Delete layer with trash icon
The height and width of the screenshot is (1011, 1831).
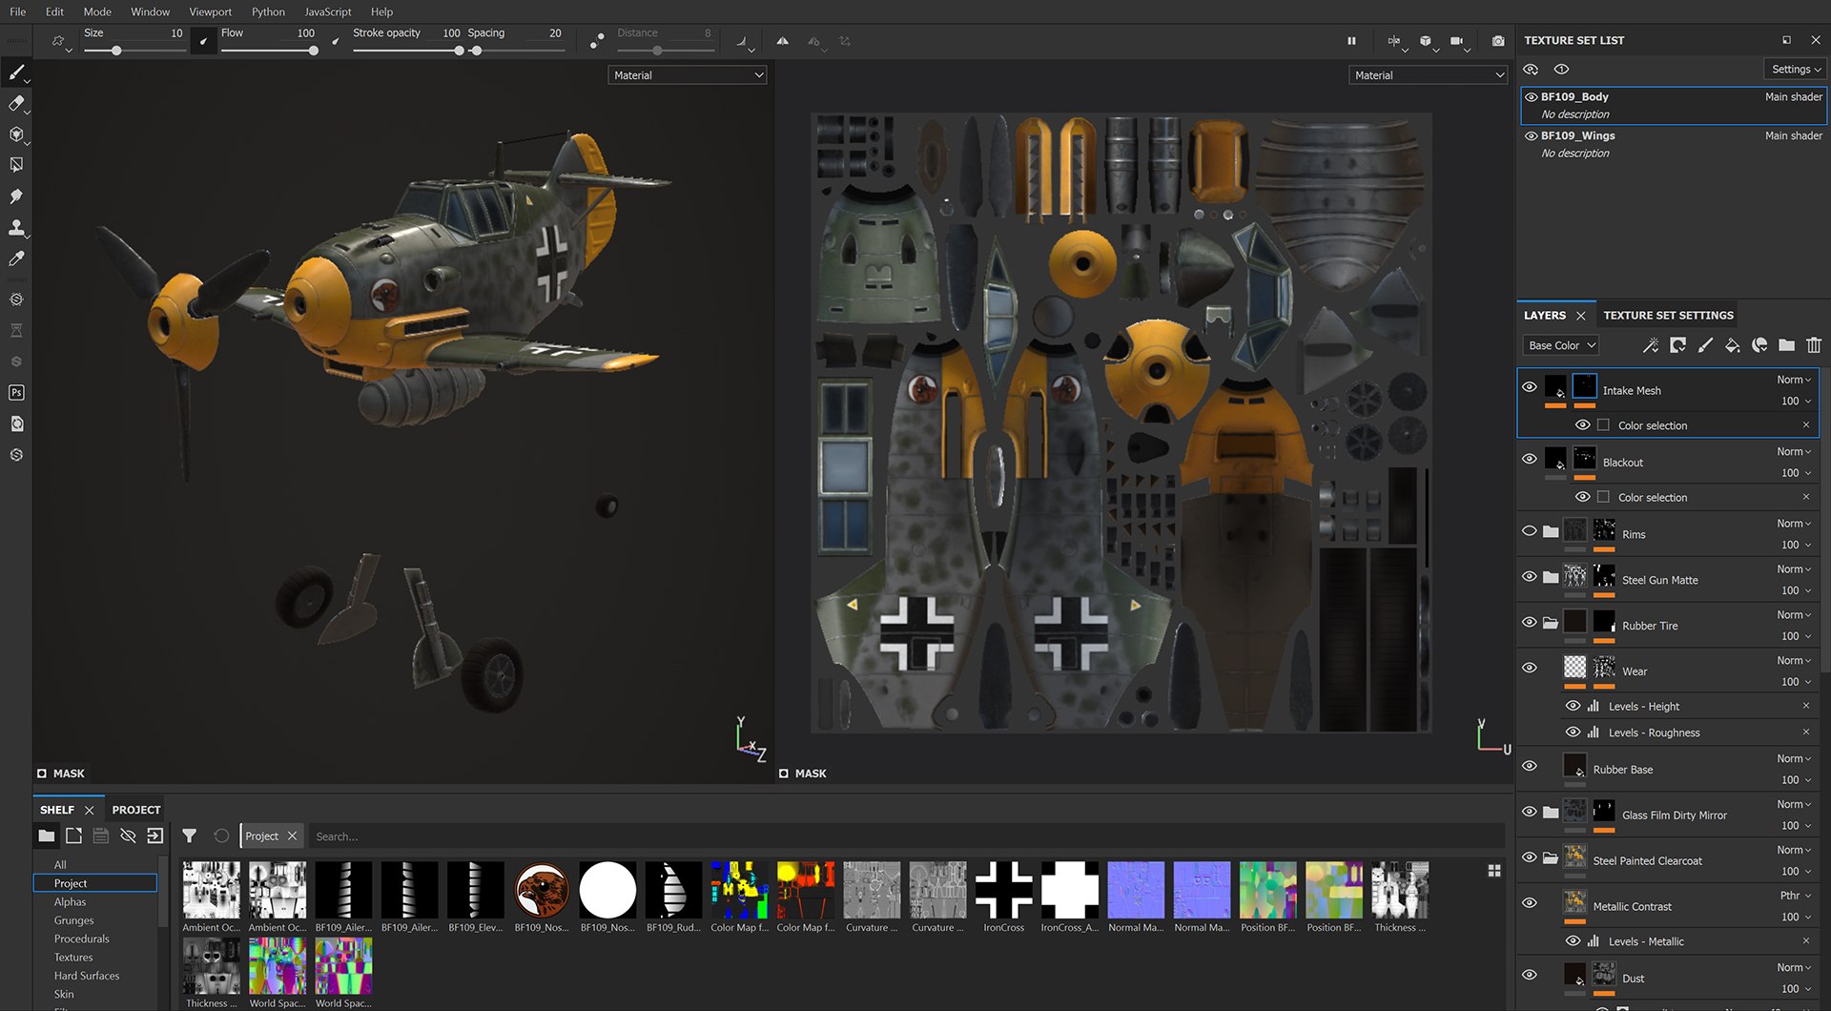(1814, 345)
